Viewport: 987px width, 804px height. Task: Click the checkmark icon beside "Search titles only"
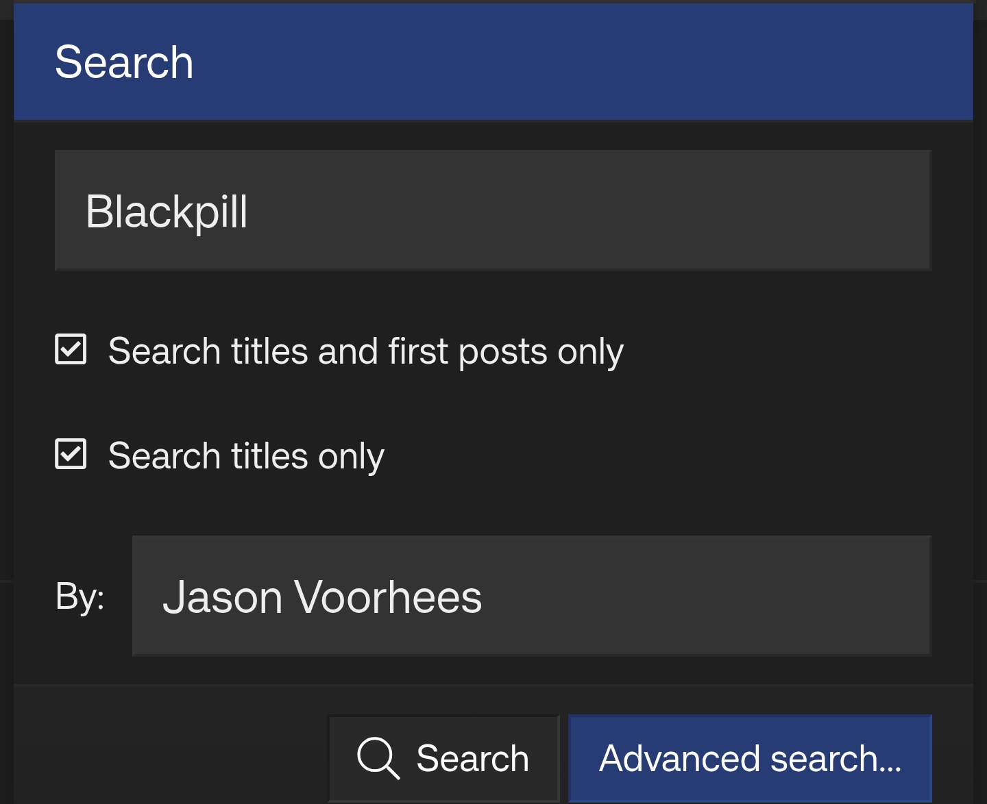coord(71,454)
